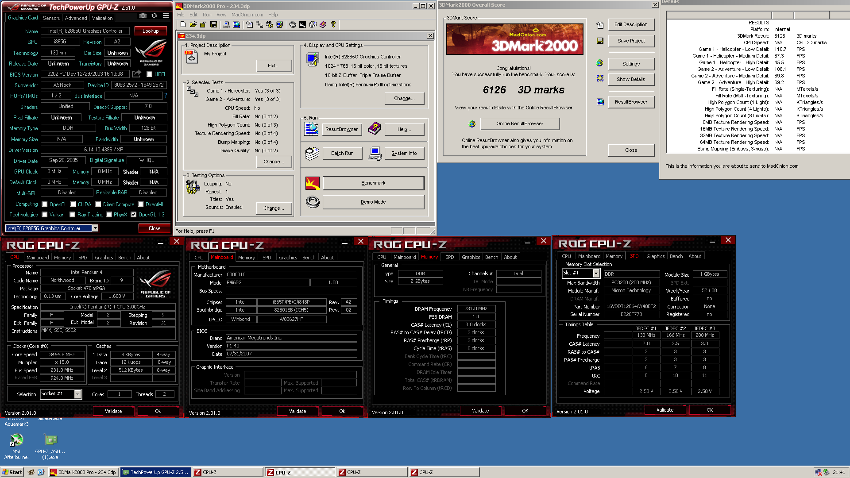Toggle the UEFI checkbox in GPU-Z
The height and width of the screenshot is (478, 850).
coord(150,74)
